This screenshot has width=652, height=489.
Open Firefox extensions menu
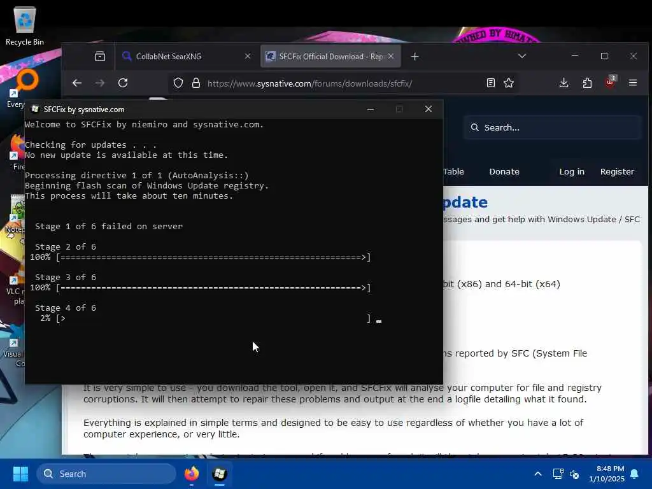587,83
